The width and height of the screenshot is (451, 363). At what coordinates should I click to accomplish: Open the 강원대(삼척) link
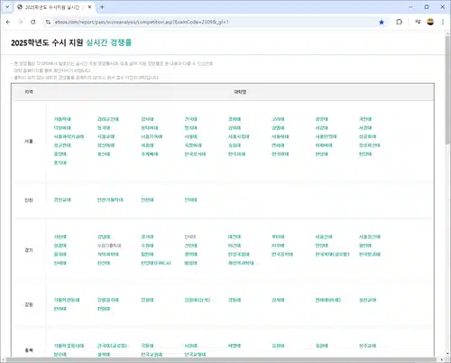coord(198,300)
